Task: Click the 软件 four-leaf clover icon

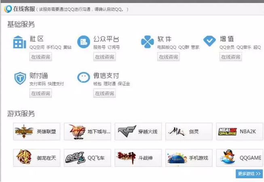Action: coord(148,42)
